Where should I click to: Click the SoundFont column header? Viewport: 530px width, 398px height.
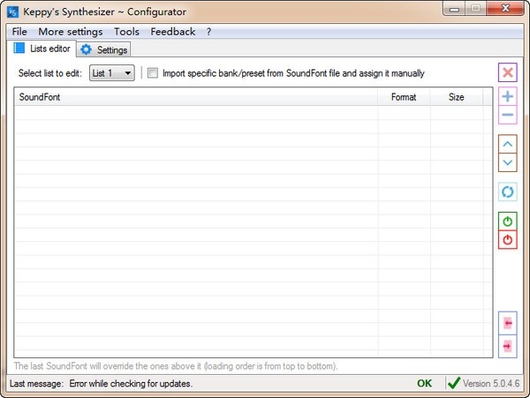pyautogui.click(x=196, y=97)
